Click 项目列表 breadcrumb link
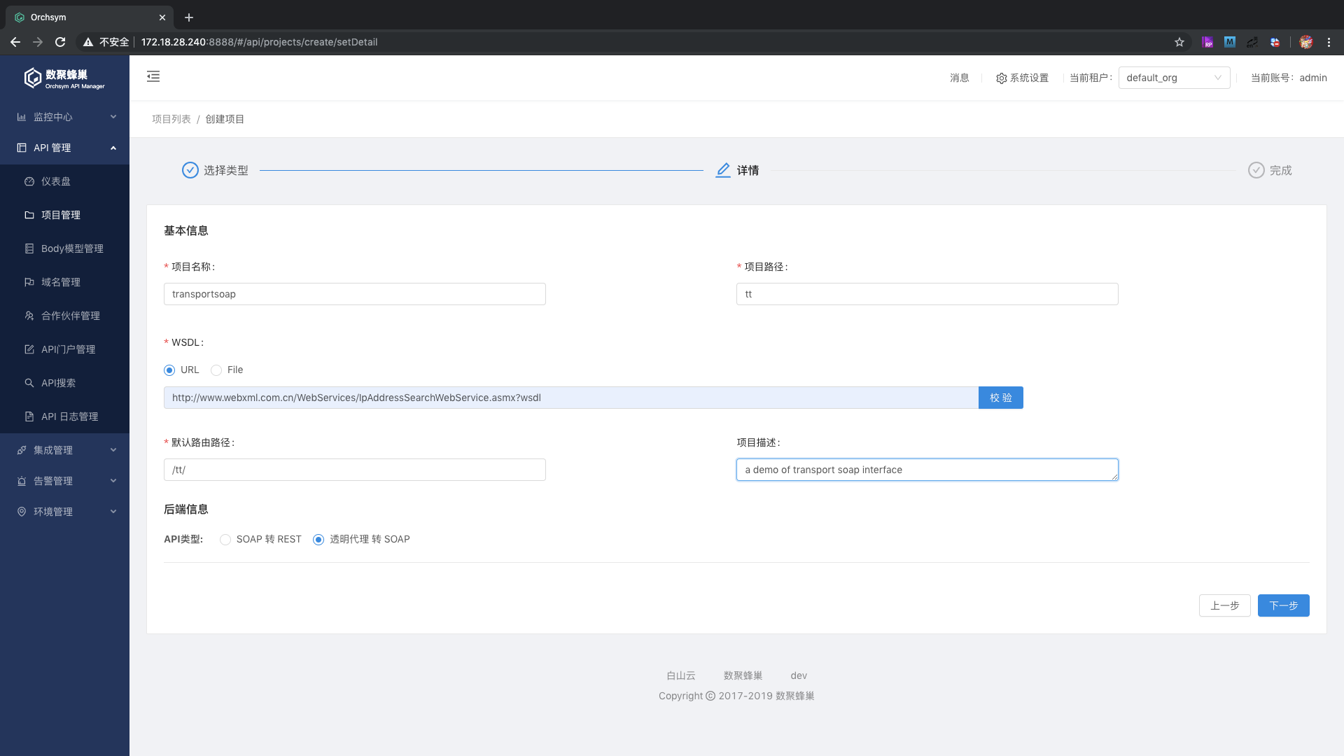Image resolution: width=1344 pixels, height=756 pixels. point(171,119)
